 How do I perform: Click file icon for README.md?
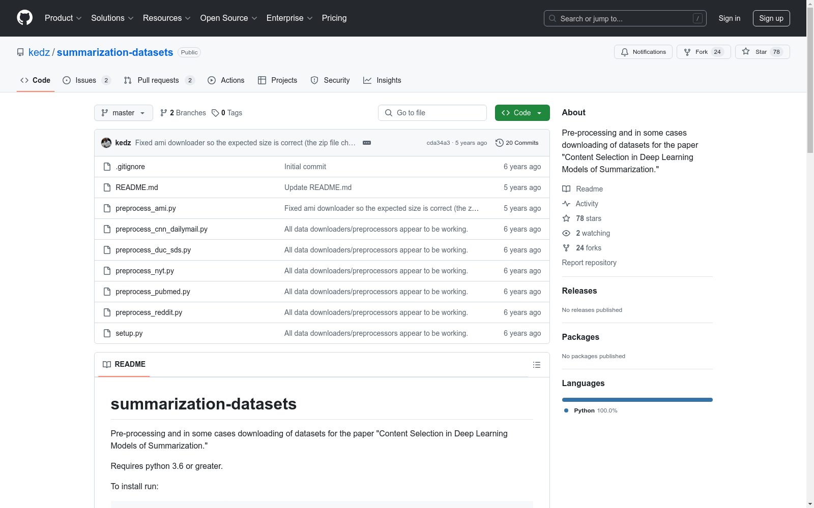pos(107,187)
